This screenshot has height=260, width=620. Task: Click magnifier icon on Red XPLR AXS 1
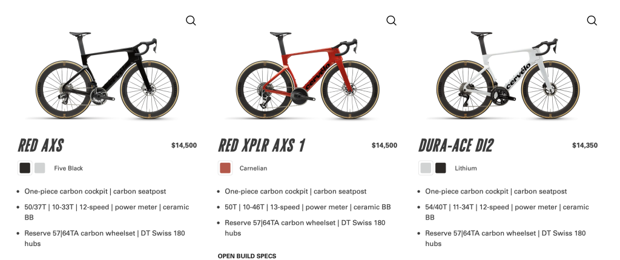click(391, 21)
